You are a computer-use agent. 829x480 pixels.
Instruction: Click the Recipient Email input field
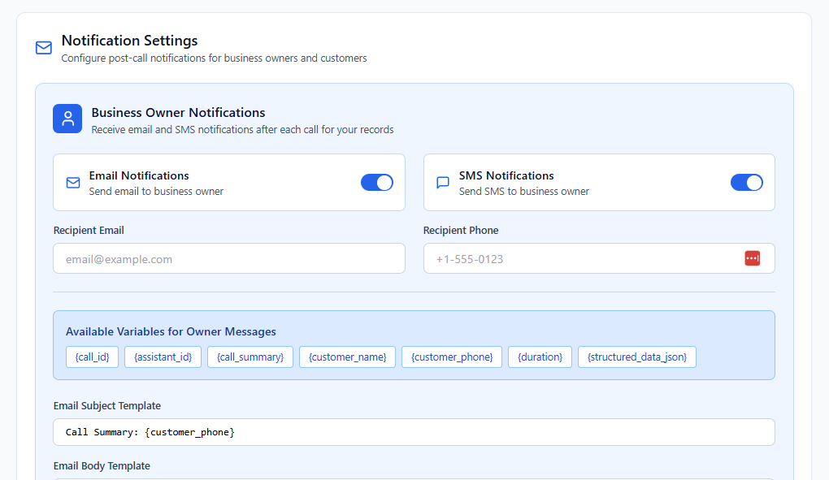228,258
